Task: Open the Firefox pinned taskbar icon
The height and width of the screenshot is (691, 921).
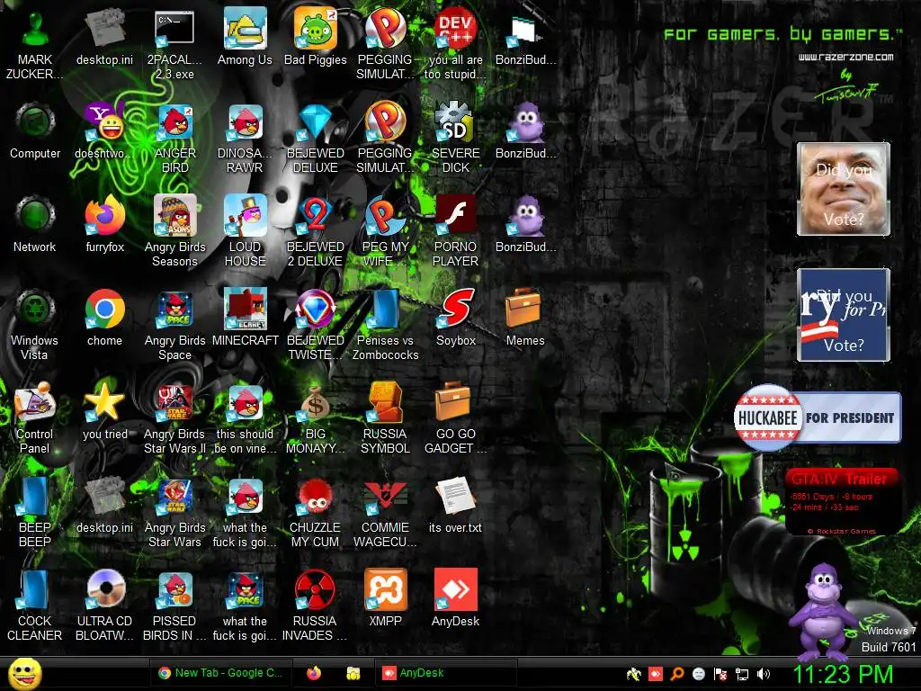Action: [x=314, y=673]
